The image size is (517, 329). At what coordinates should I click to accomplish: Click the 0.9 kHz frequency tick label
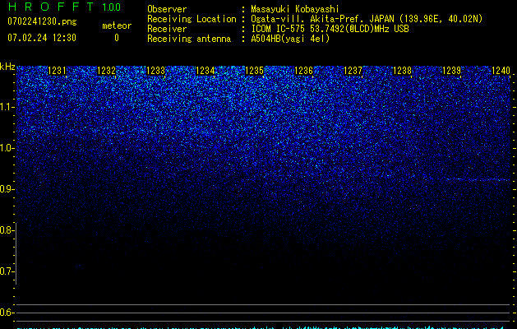tap(7, 189)
